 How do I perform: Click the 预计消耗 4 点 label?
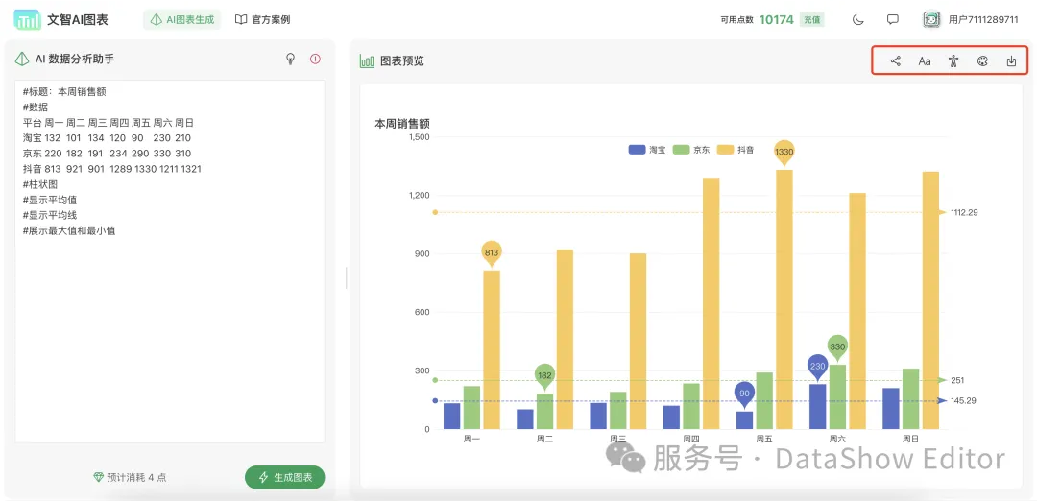[x=131, y=477]
